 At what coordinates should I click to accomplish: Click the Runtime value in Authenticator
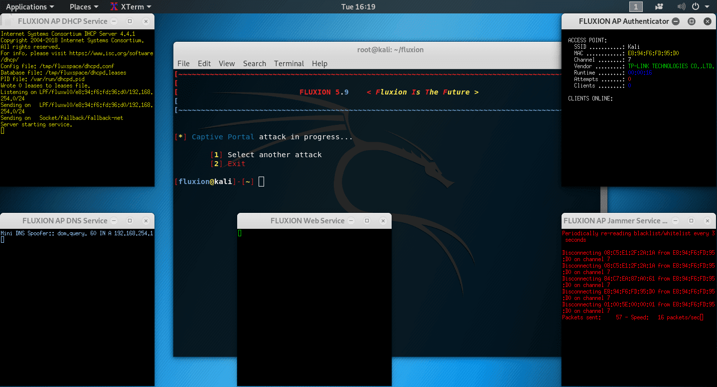pos(640,73)
